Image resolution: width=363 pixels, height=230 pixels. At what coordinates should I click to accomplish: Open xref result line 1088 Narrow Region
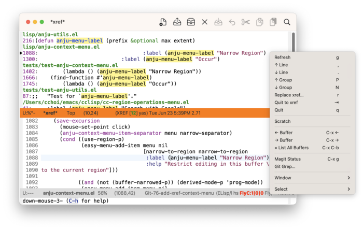coord(144,53)
